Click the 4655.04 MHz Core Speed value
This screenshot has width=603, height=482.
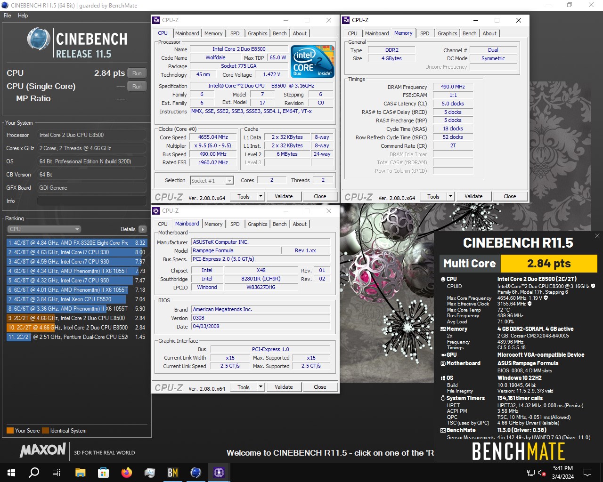pyautogui.click(x=213, y=137)
